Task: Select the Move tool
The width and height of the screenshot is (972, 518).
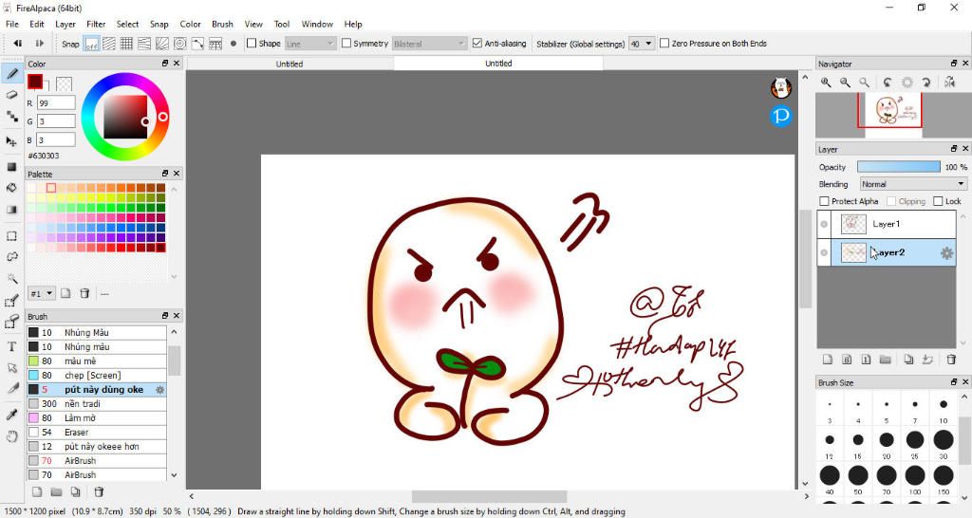Action: point(11,141)
